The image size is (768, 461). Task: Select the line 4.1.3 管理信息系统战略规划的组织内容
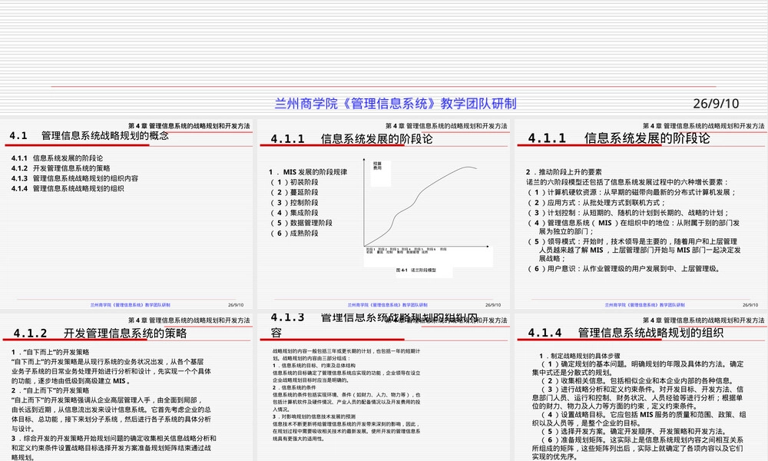(x=75, y=178)
